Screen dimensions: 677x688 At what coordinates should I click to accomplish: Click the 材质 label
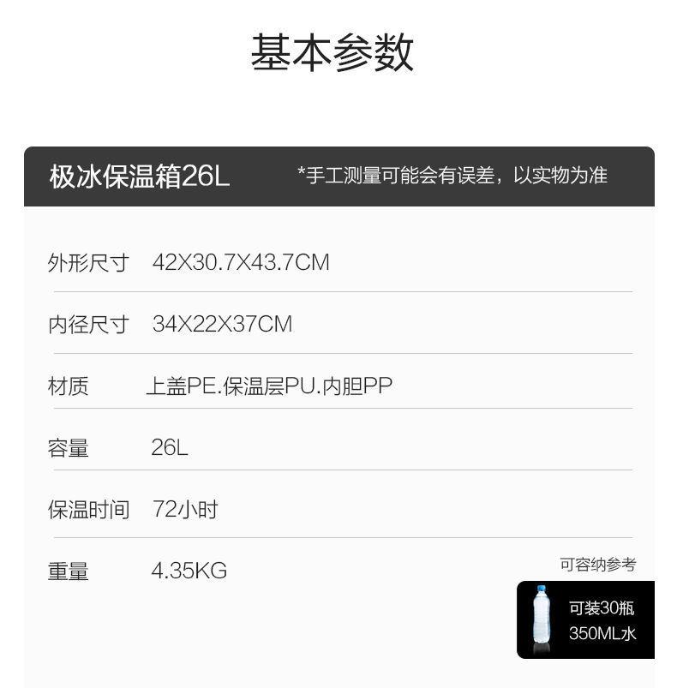(68, 386)
